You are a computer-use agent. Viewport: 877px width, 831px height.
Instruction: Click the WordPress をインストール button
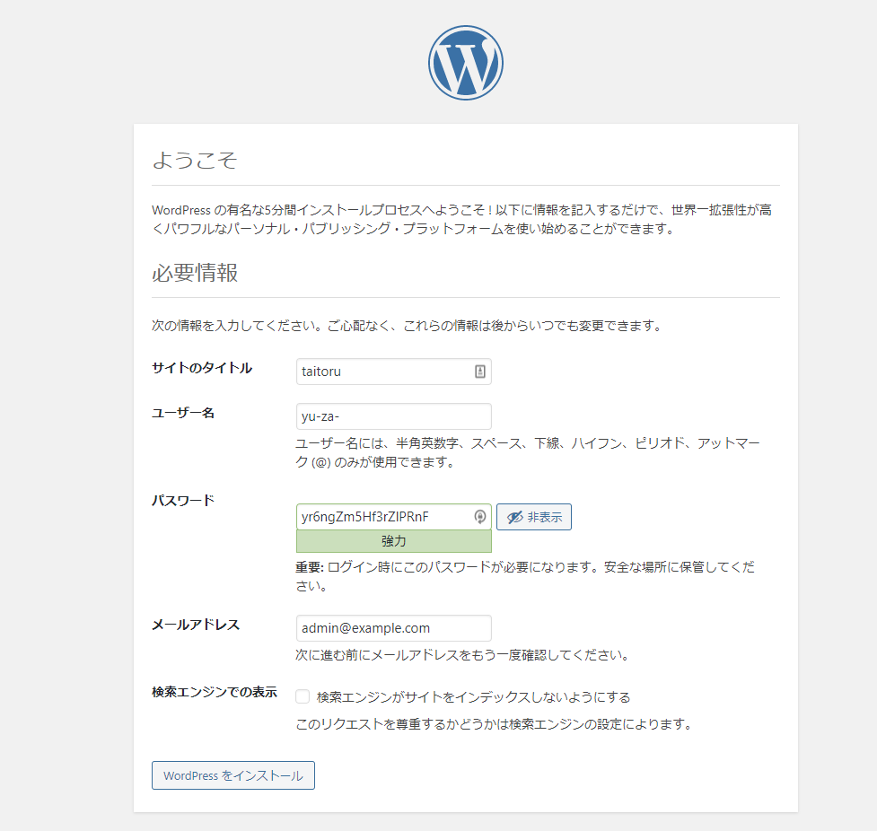tap(233, 775)
